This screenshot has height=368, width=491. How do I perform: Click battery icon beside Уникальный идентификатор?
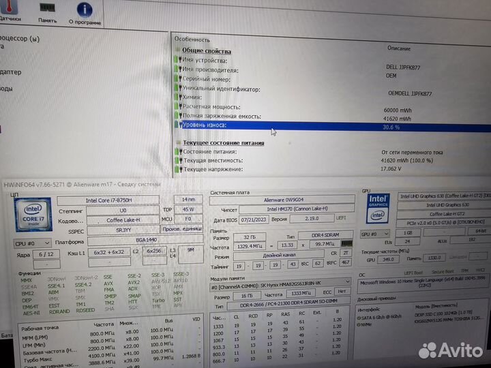178,88
